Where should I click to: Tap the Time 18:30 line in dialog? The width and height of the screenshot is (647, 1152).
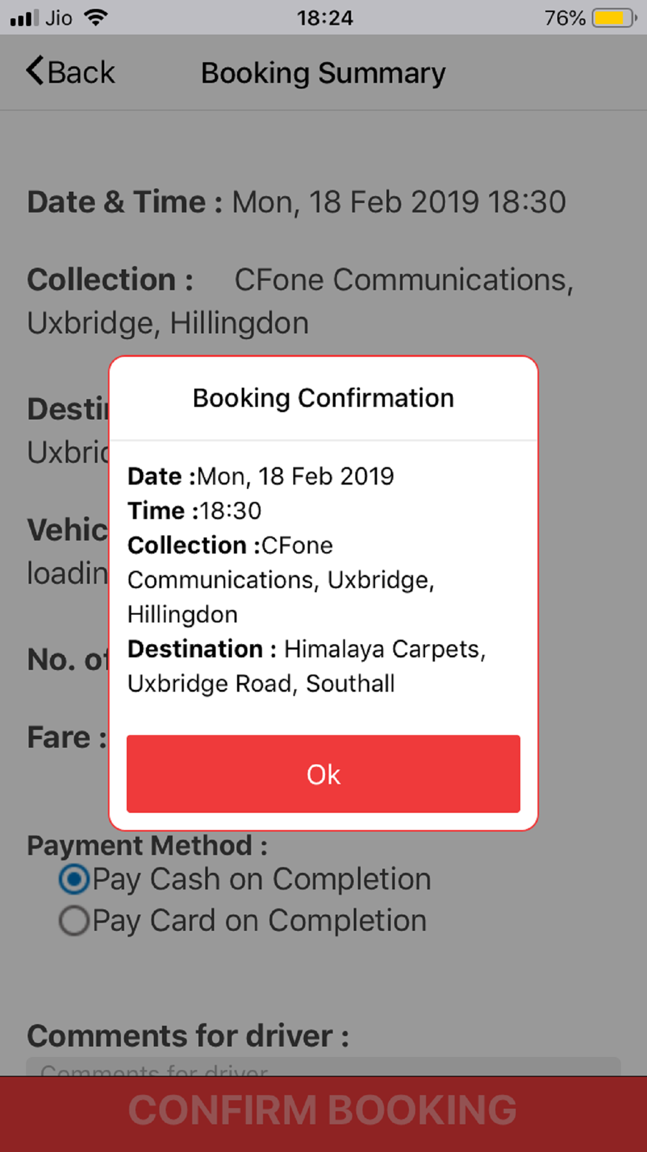pos(195,511)
